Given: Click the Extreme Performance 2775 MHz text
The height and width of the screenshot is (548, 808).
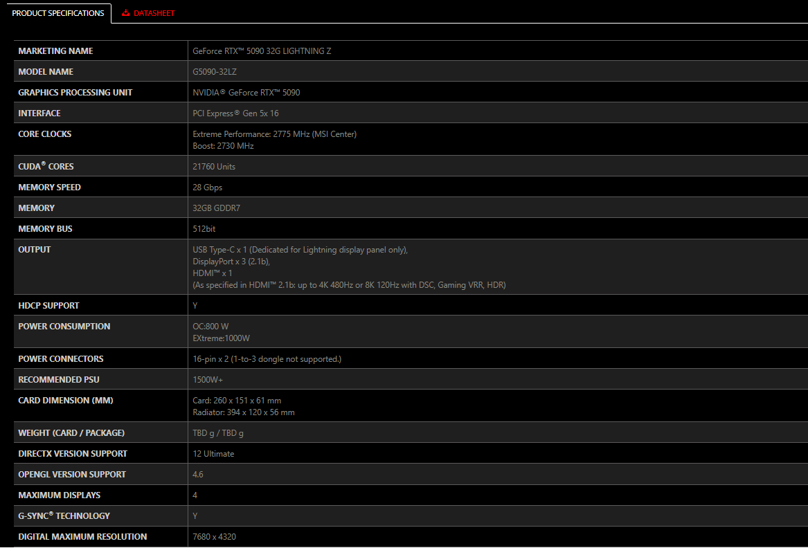Looking at the screenshot, I should [274, 134].
